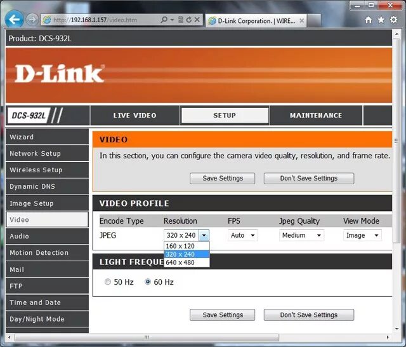Click the 'VIDEO PROFILE' section header
The width and height of the screenshot is (406, 347).
coord(134,203)
